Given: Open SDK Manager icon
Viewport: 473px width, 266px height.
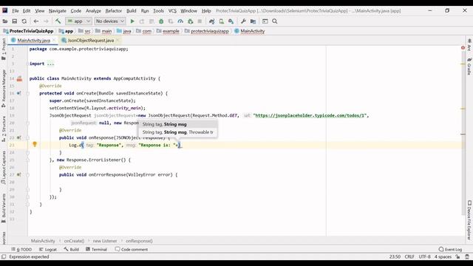Looking at the screenshot, I should (231, 21).
